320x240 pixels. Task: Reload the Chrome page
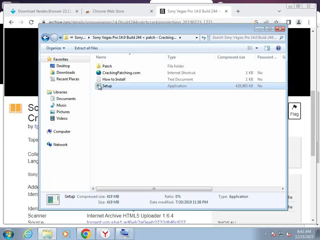31,22
